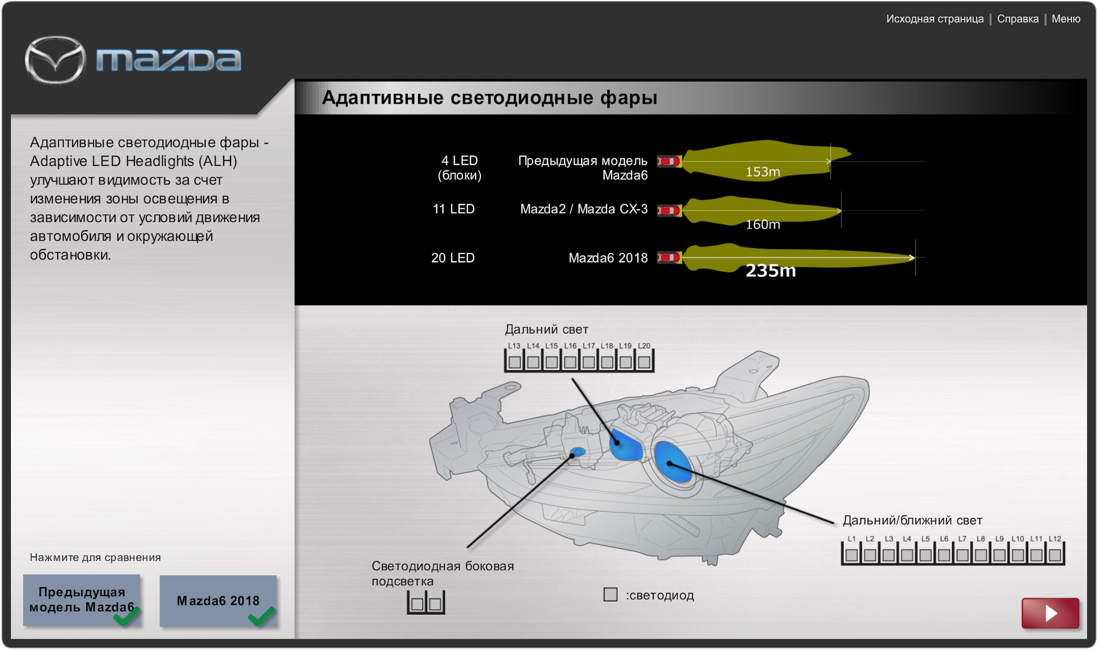Click the left side-light LED square
This screenshot has height=650, width=1098.
[417, 604]
